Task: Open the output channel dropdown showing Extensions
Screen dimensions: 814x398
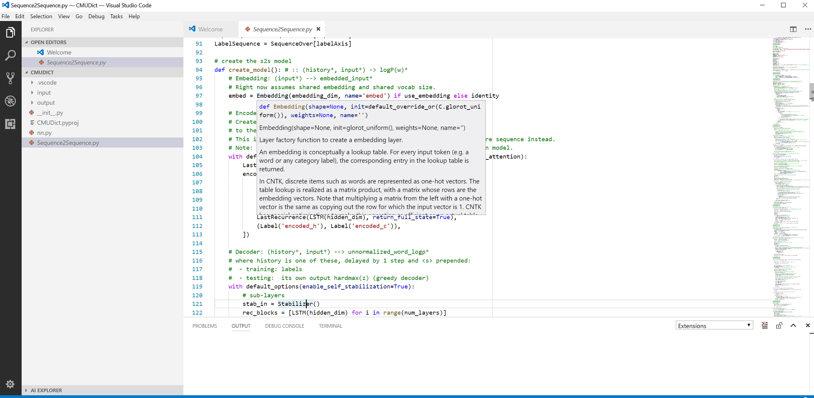Action: coord(714,325)
